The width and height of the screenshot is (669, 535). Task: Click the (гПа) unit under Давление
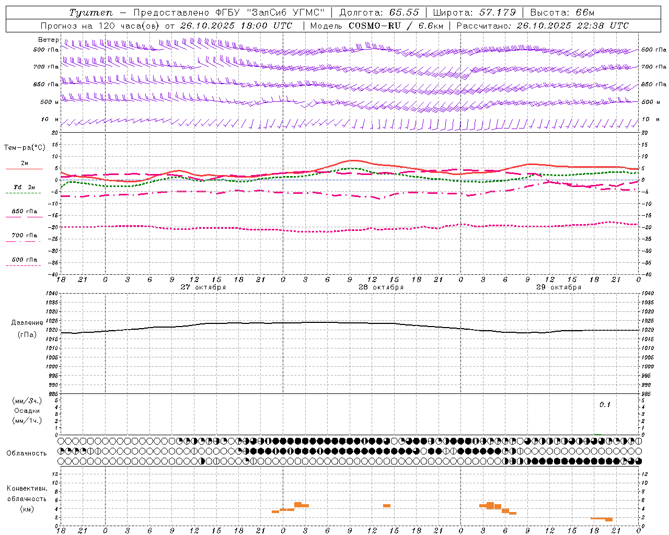[27, 335]
